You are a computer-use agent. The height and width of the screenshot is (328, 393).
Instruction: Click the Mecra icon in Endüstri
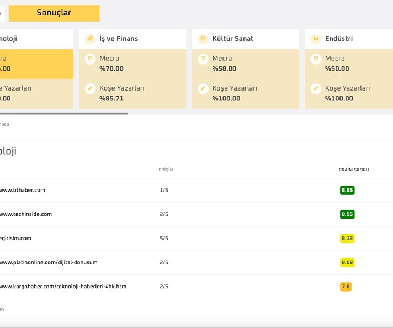[x=316, y=59]
